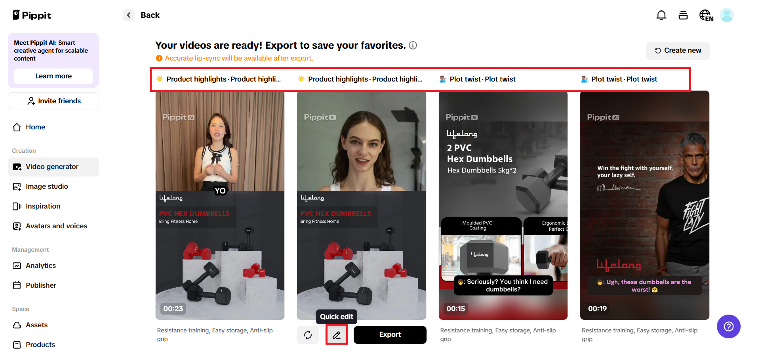Select the brunette avatar video thumbnail
The image size is (760, 351).
point(362,205)
